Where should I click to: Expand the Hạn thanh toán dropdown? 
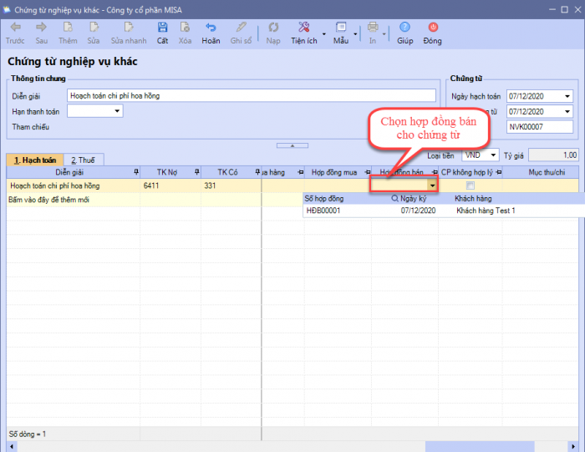pyautogui.click(x=117, y=111)
